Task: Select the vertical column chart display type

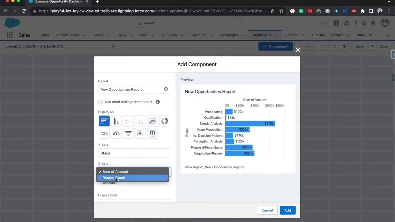Action: click(116, 121)
